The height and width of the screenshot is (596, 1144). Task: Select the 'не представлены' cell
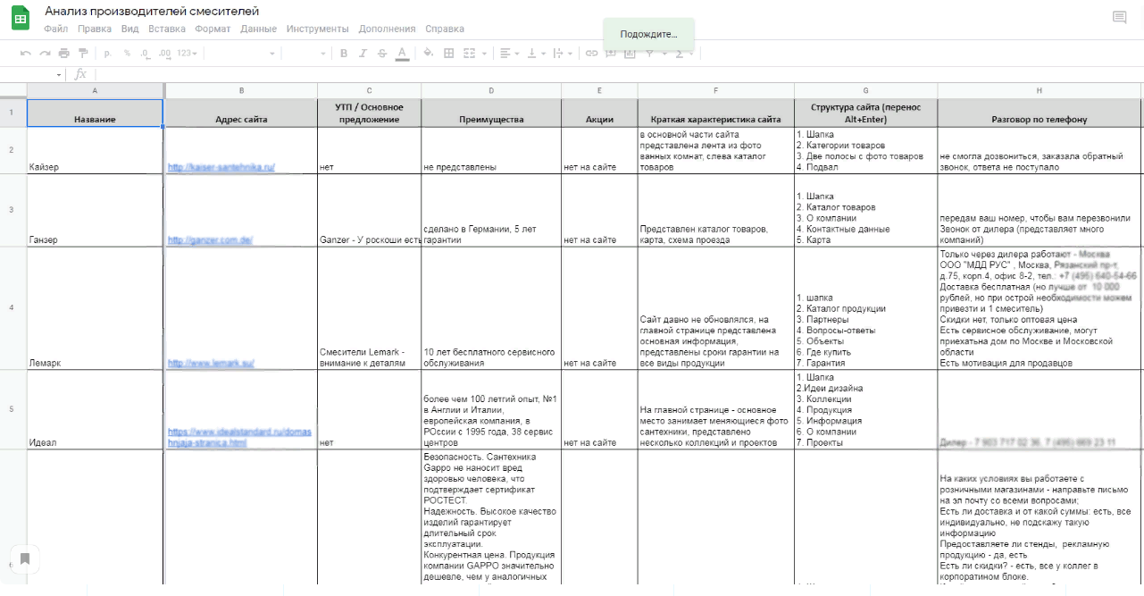click(491, 151)
